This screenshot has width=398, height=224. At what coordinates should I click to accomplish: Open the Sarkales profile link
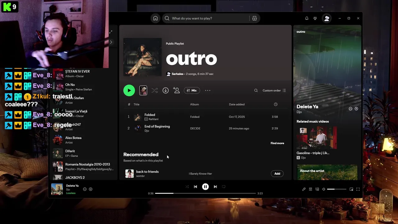click(x=177, y=74)
